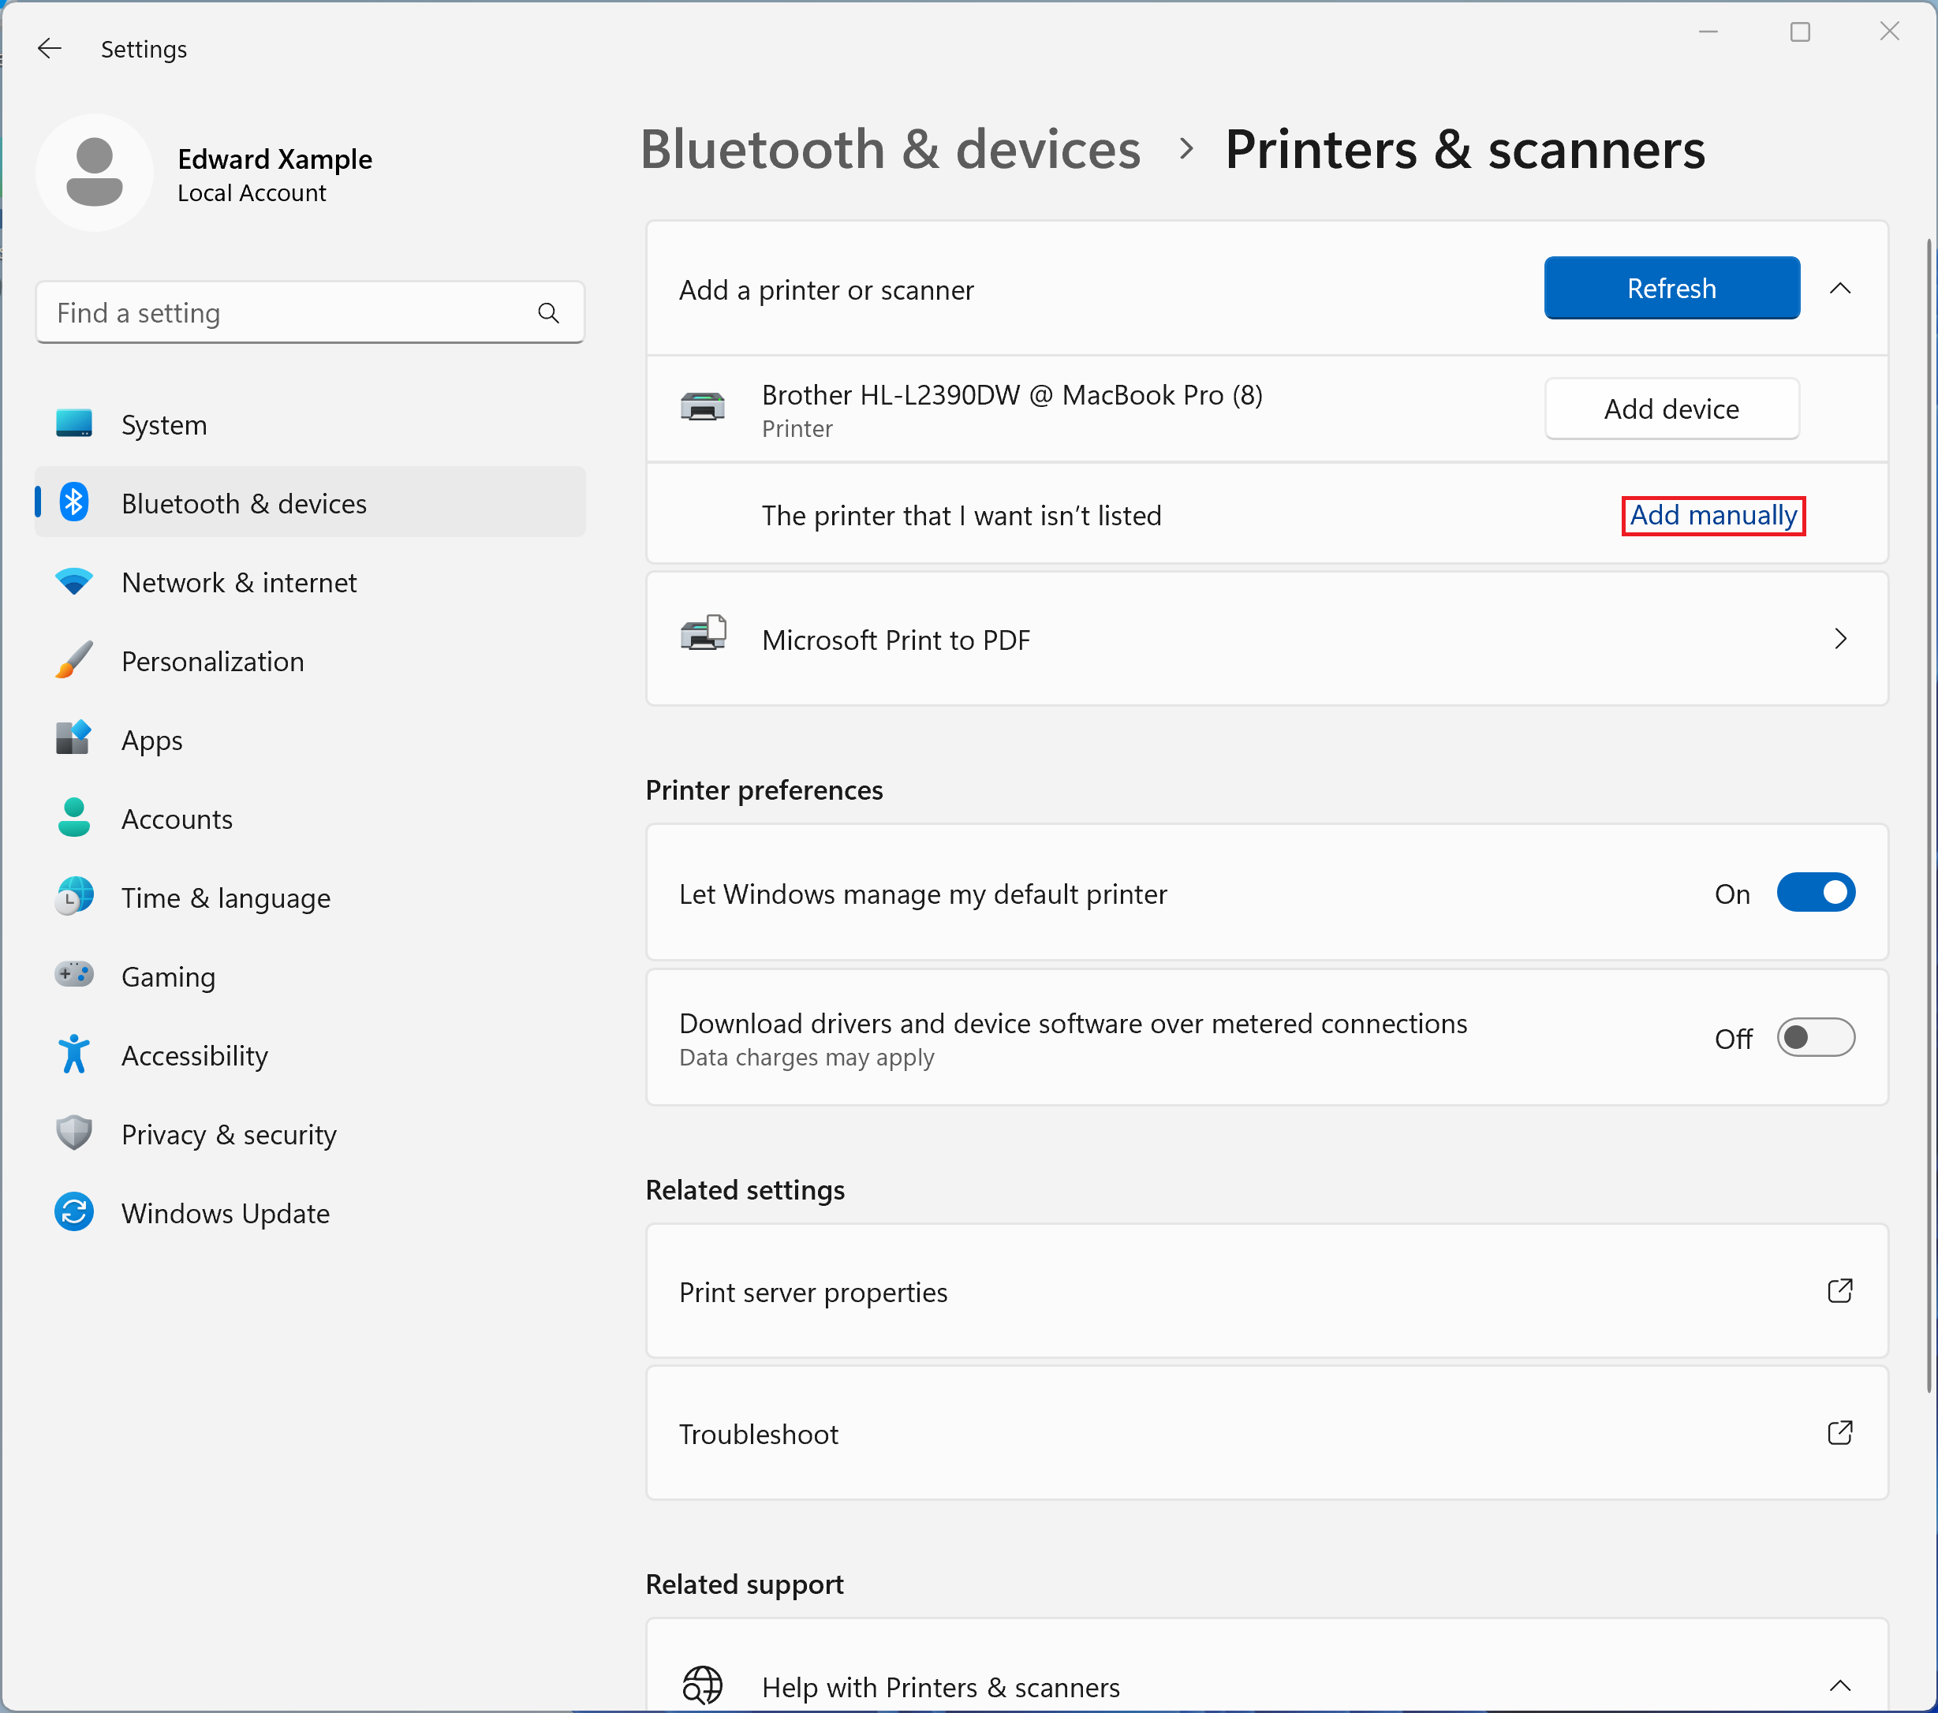Click the Network wifi icon
This screenshot has width=1938, height=1713.
click(x=74, y=581)
